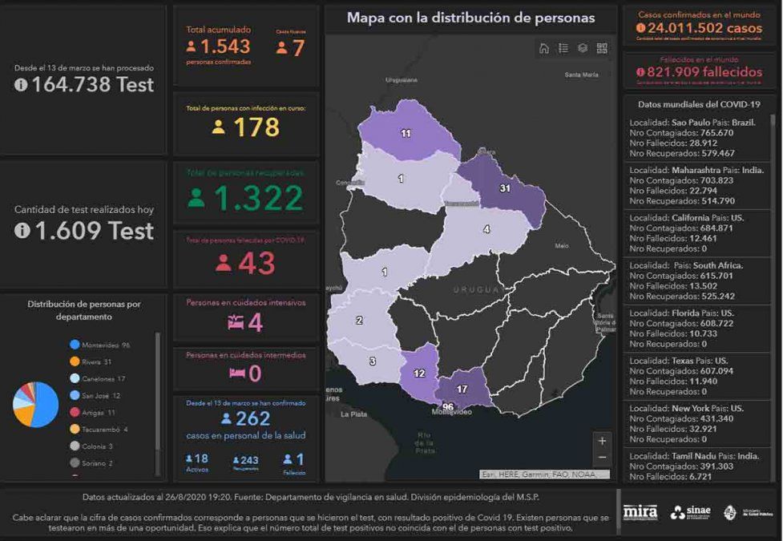Zoom in on map with plus button
This screenshot has width=783, height=541.
point(603,441)
